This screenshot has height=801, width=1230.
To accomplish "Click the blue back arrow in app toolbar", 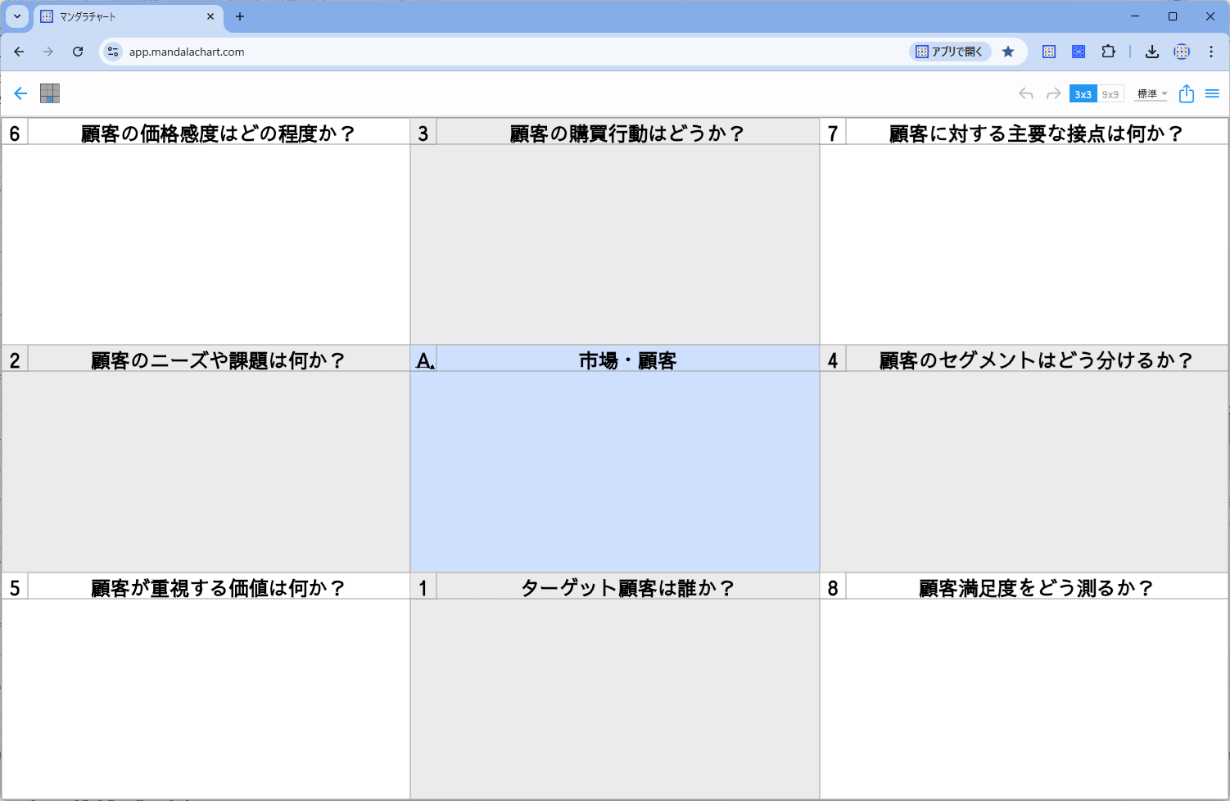I will tap(20, 93).
